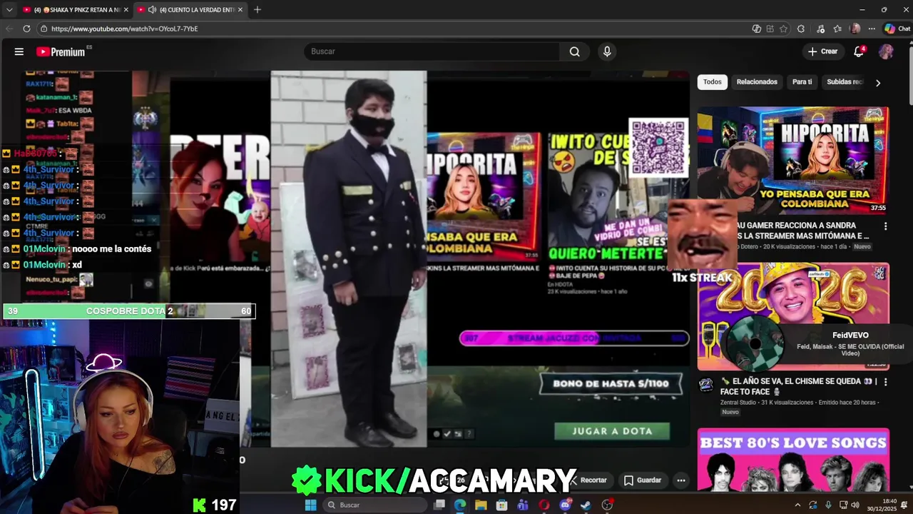Open Steam from taskbar

pyautogui.click(x=586, y=505)
